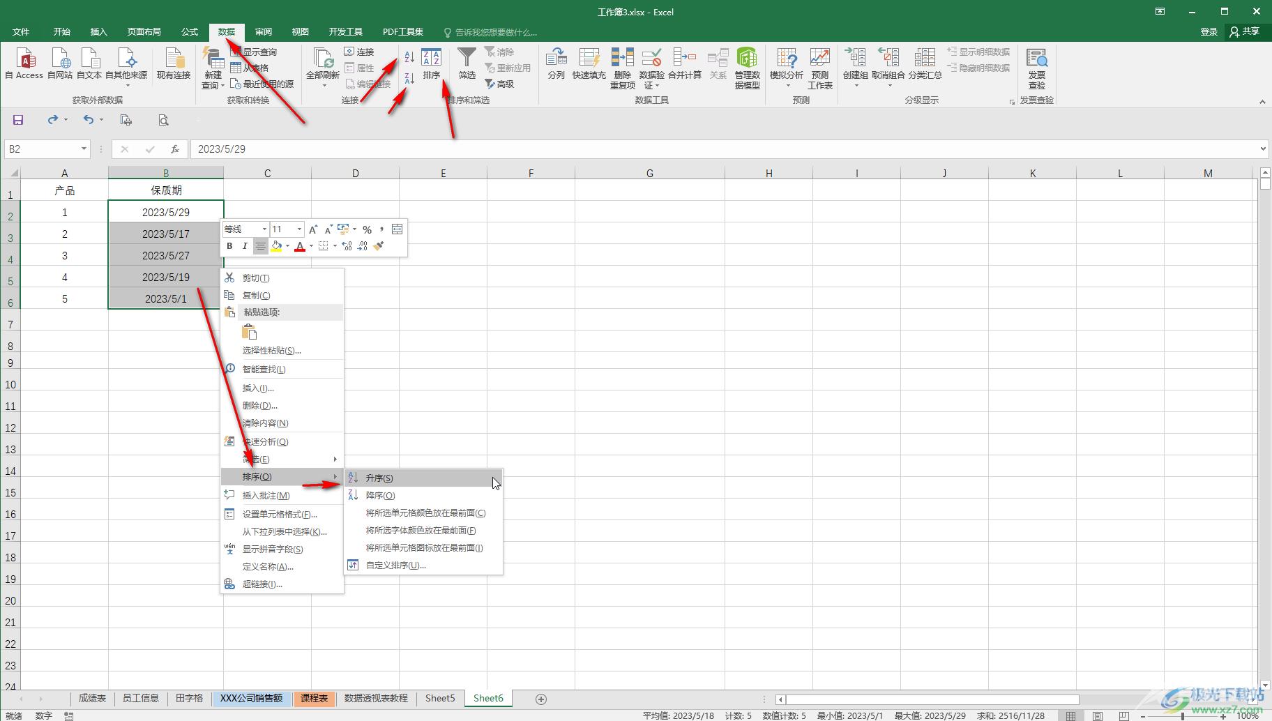Click the format painter icon in mini toolbar
1272x721 pixels.
click(x=379, y=246)
